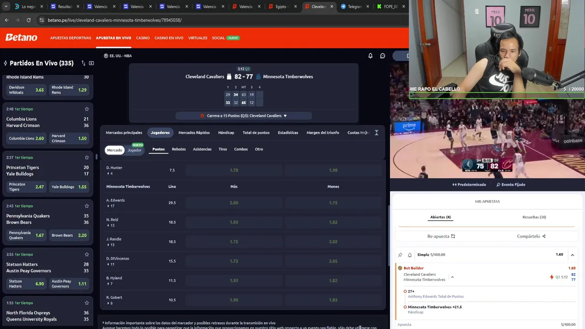Open the browser tab search dropdown
The image size is (585, 329).
[x=5, y=6]
